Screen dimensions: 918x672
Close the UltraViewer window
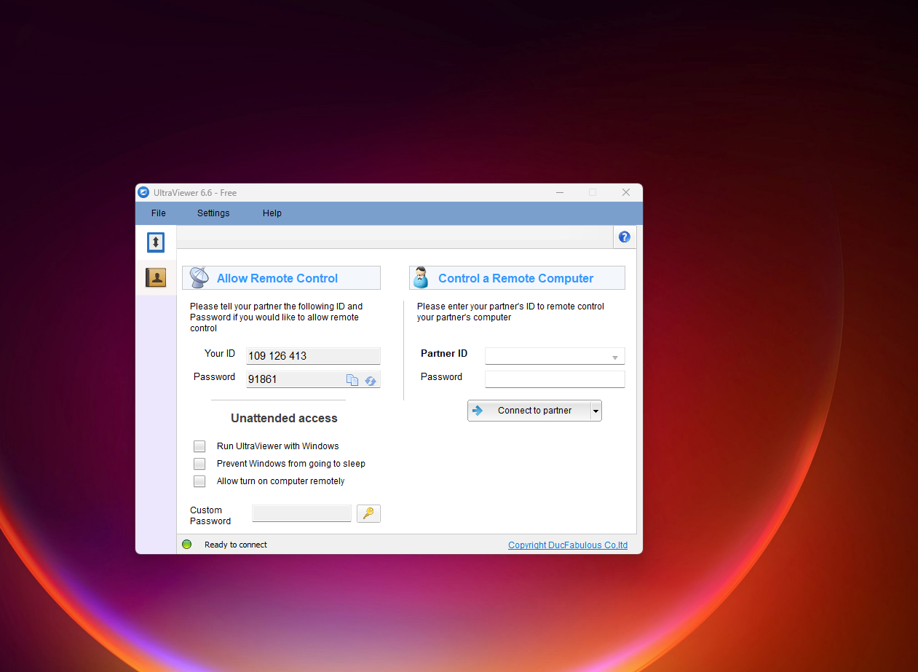tap(626, 192)
